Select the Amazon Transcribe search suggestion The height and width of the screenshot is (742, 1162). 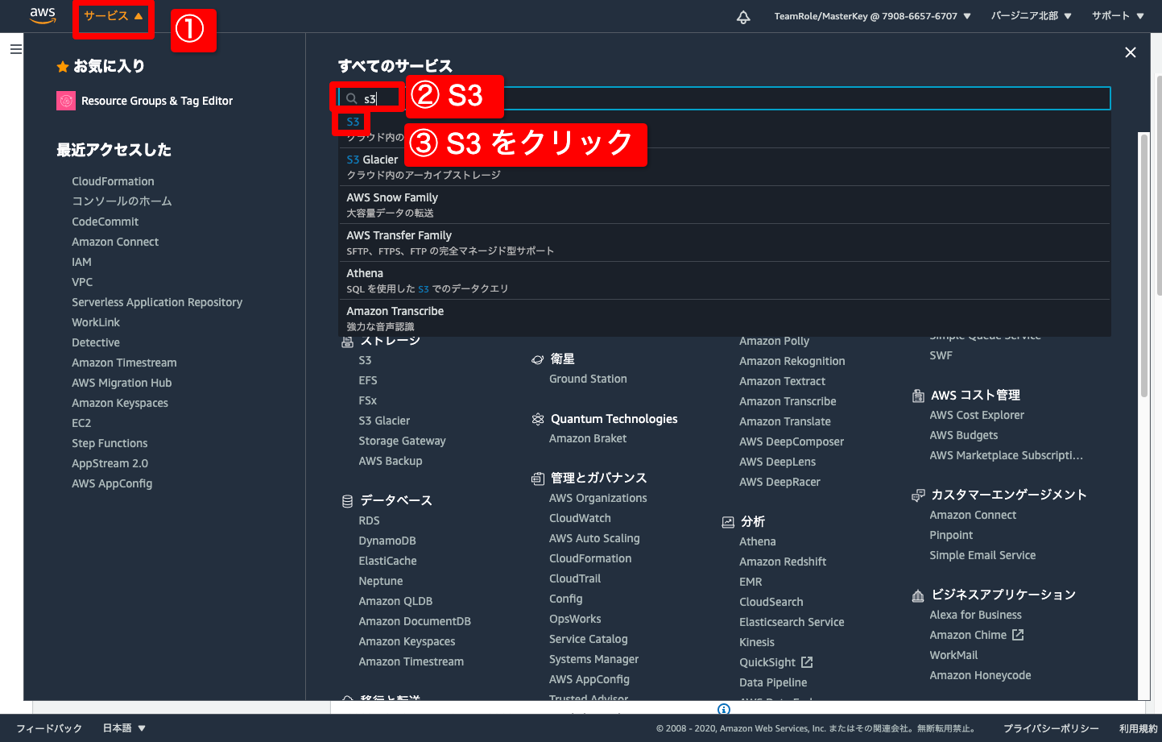[725, 318]
